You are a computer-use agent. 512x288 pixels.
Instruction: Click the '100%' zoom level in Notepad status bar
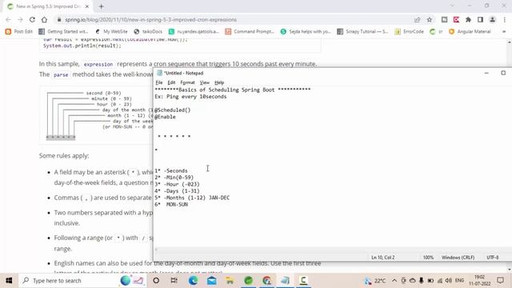[428, 258]
